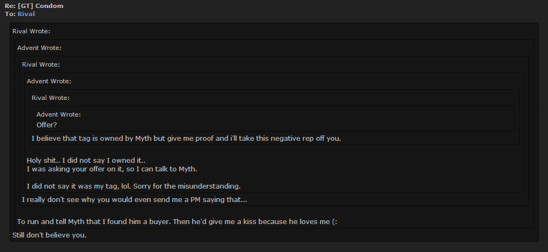The width and height of the screenshot is (548, 252).
Task: Click the 'Holy shit.. I did not say I owned it' line
Action: [86, 161]
